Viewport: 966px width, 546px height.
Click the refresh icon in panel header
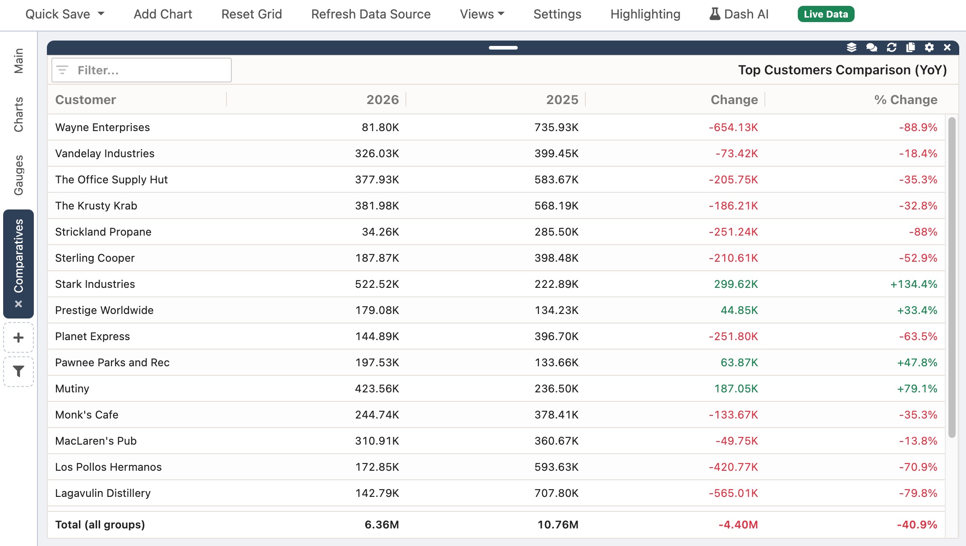(x=891, y=47)
